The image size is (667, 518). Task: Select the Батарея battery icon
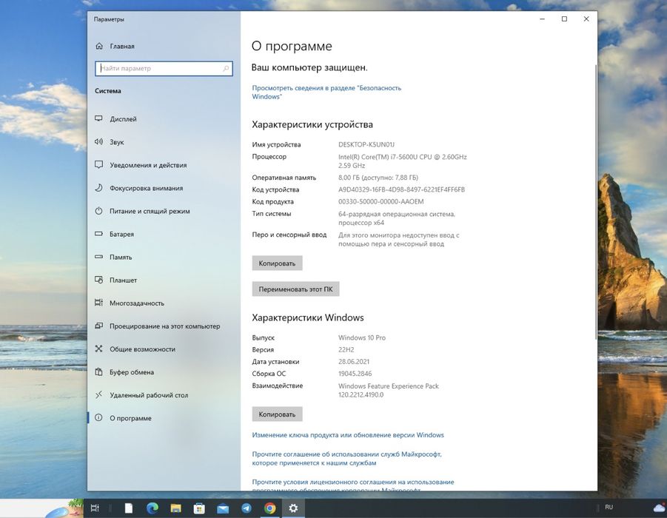pyautogui.click(x=98, y=234)
